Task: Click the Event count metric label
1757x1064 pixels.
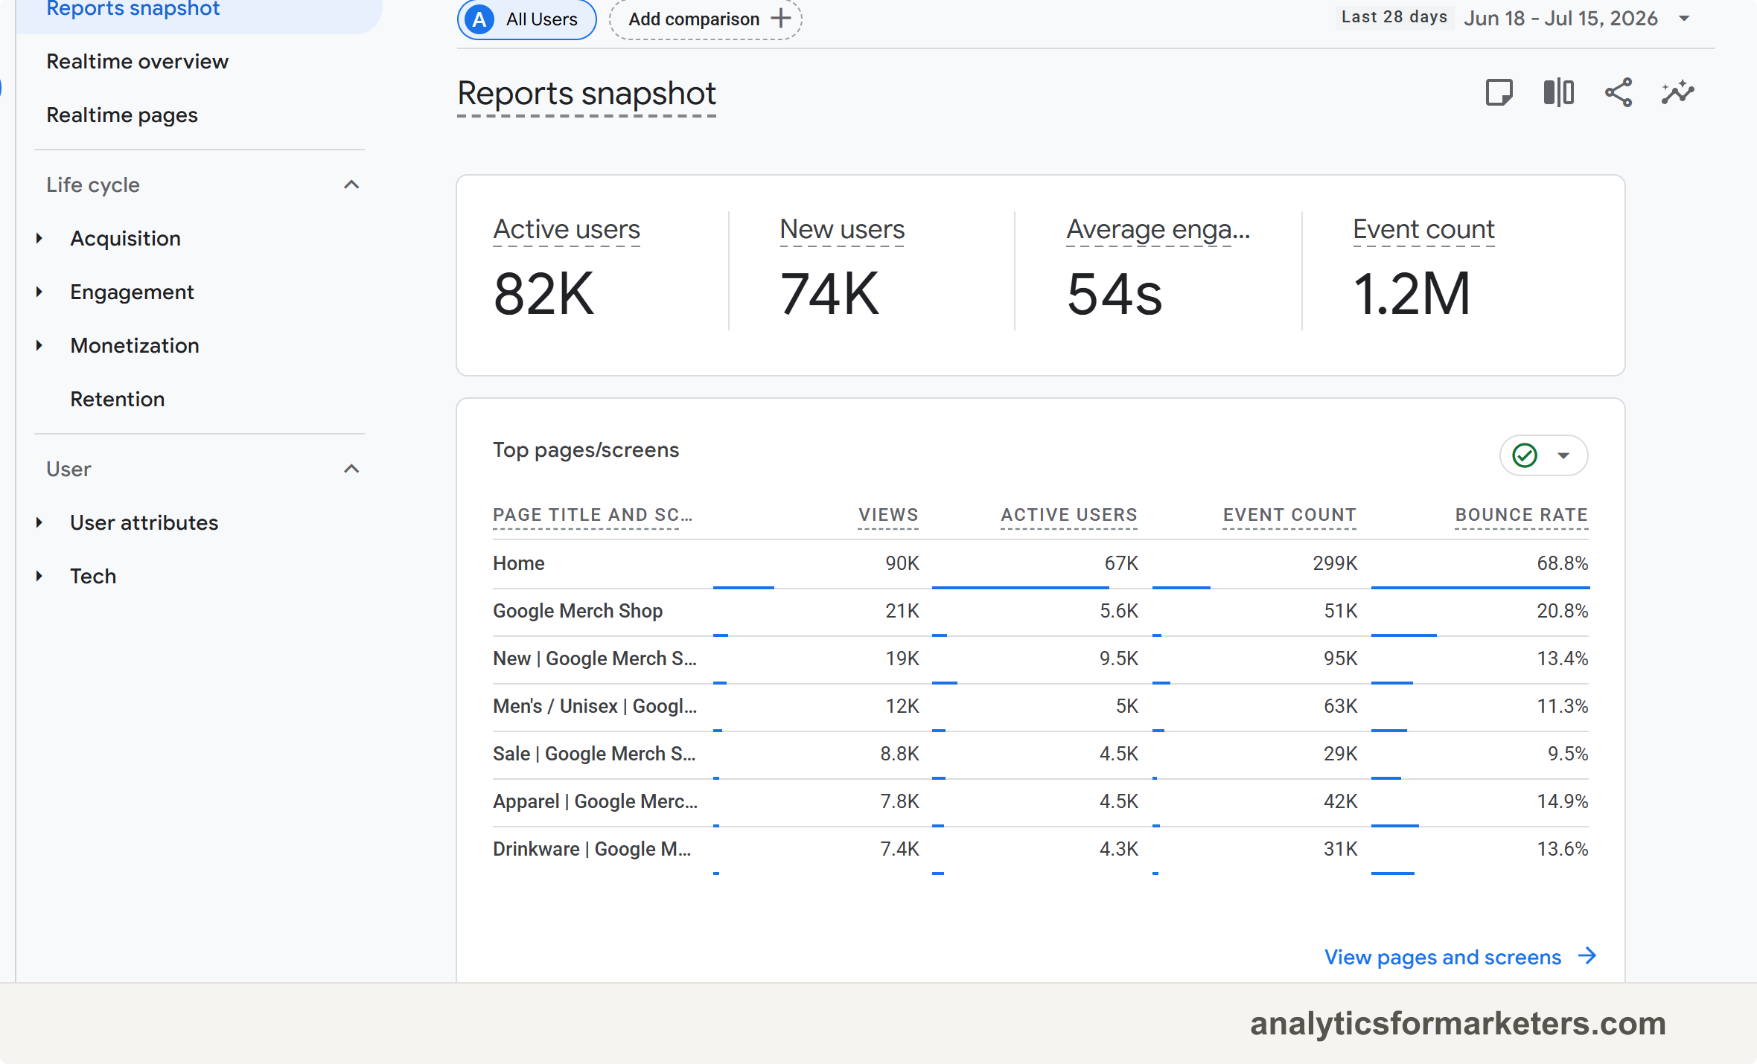Action: [1423, 229]
